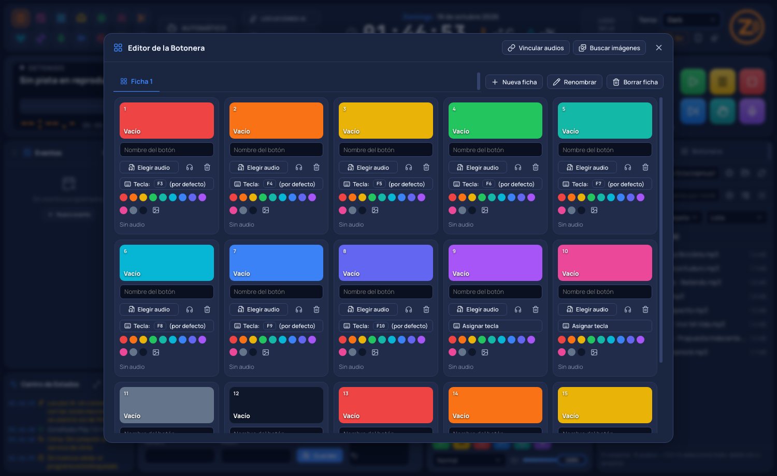Screen dimensions: 777x476
Task: Click Asignar tecla on button 9 card
Action: [x=495, y=326]
